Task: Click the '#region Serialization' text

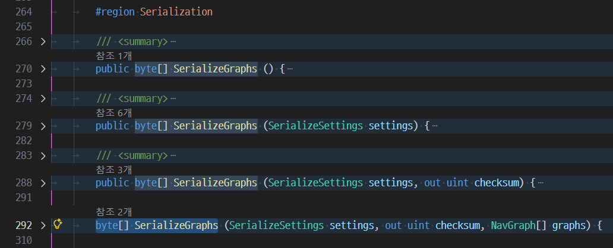Action: point(154,11)
